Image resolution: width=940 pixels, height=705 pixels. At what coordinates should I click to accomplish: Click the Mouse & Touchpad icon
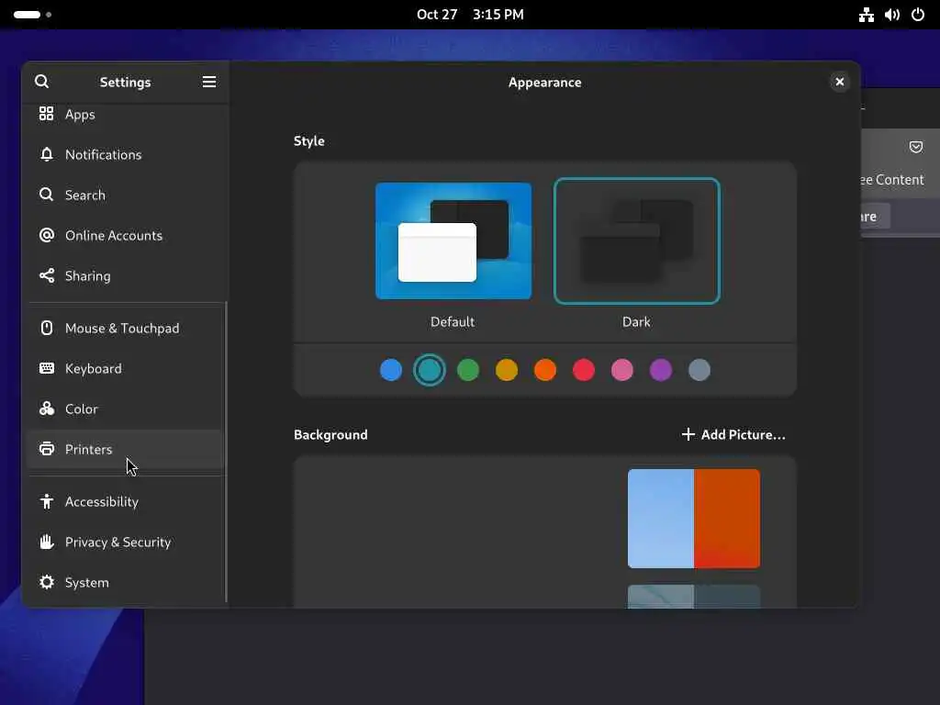(x=46, y=328)
